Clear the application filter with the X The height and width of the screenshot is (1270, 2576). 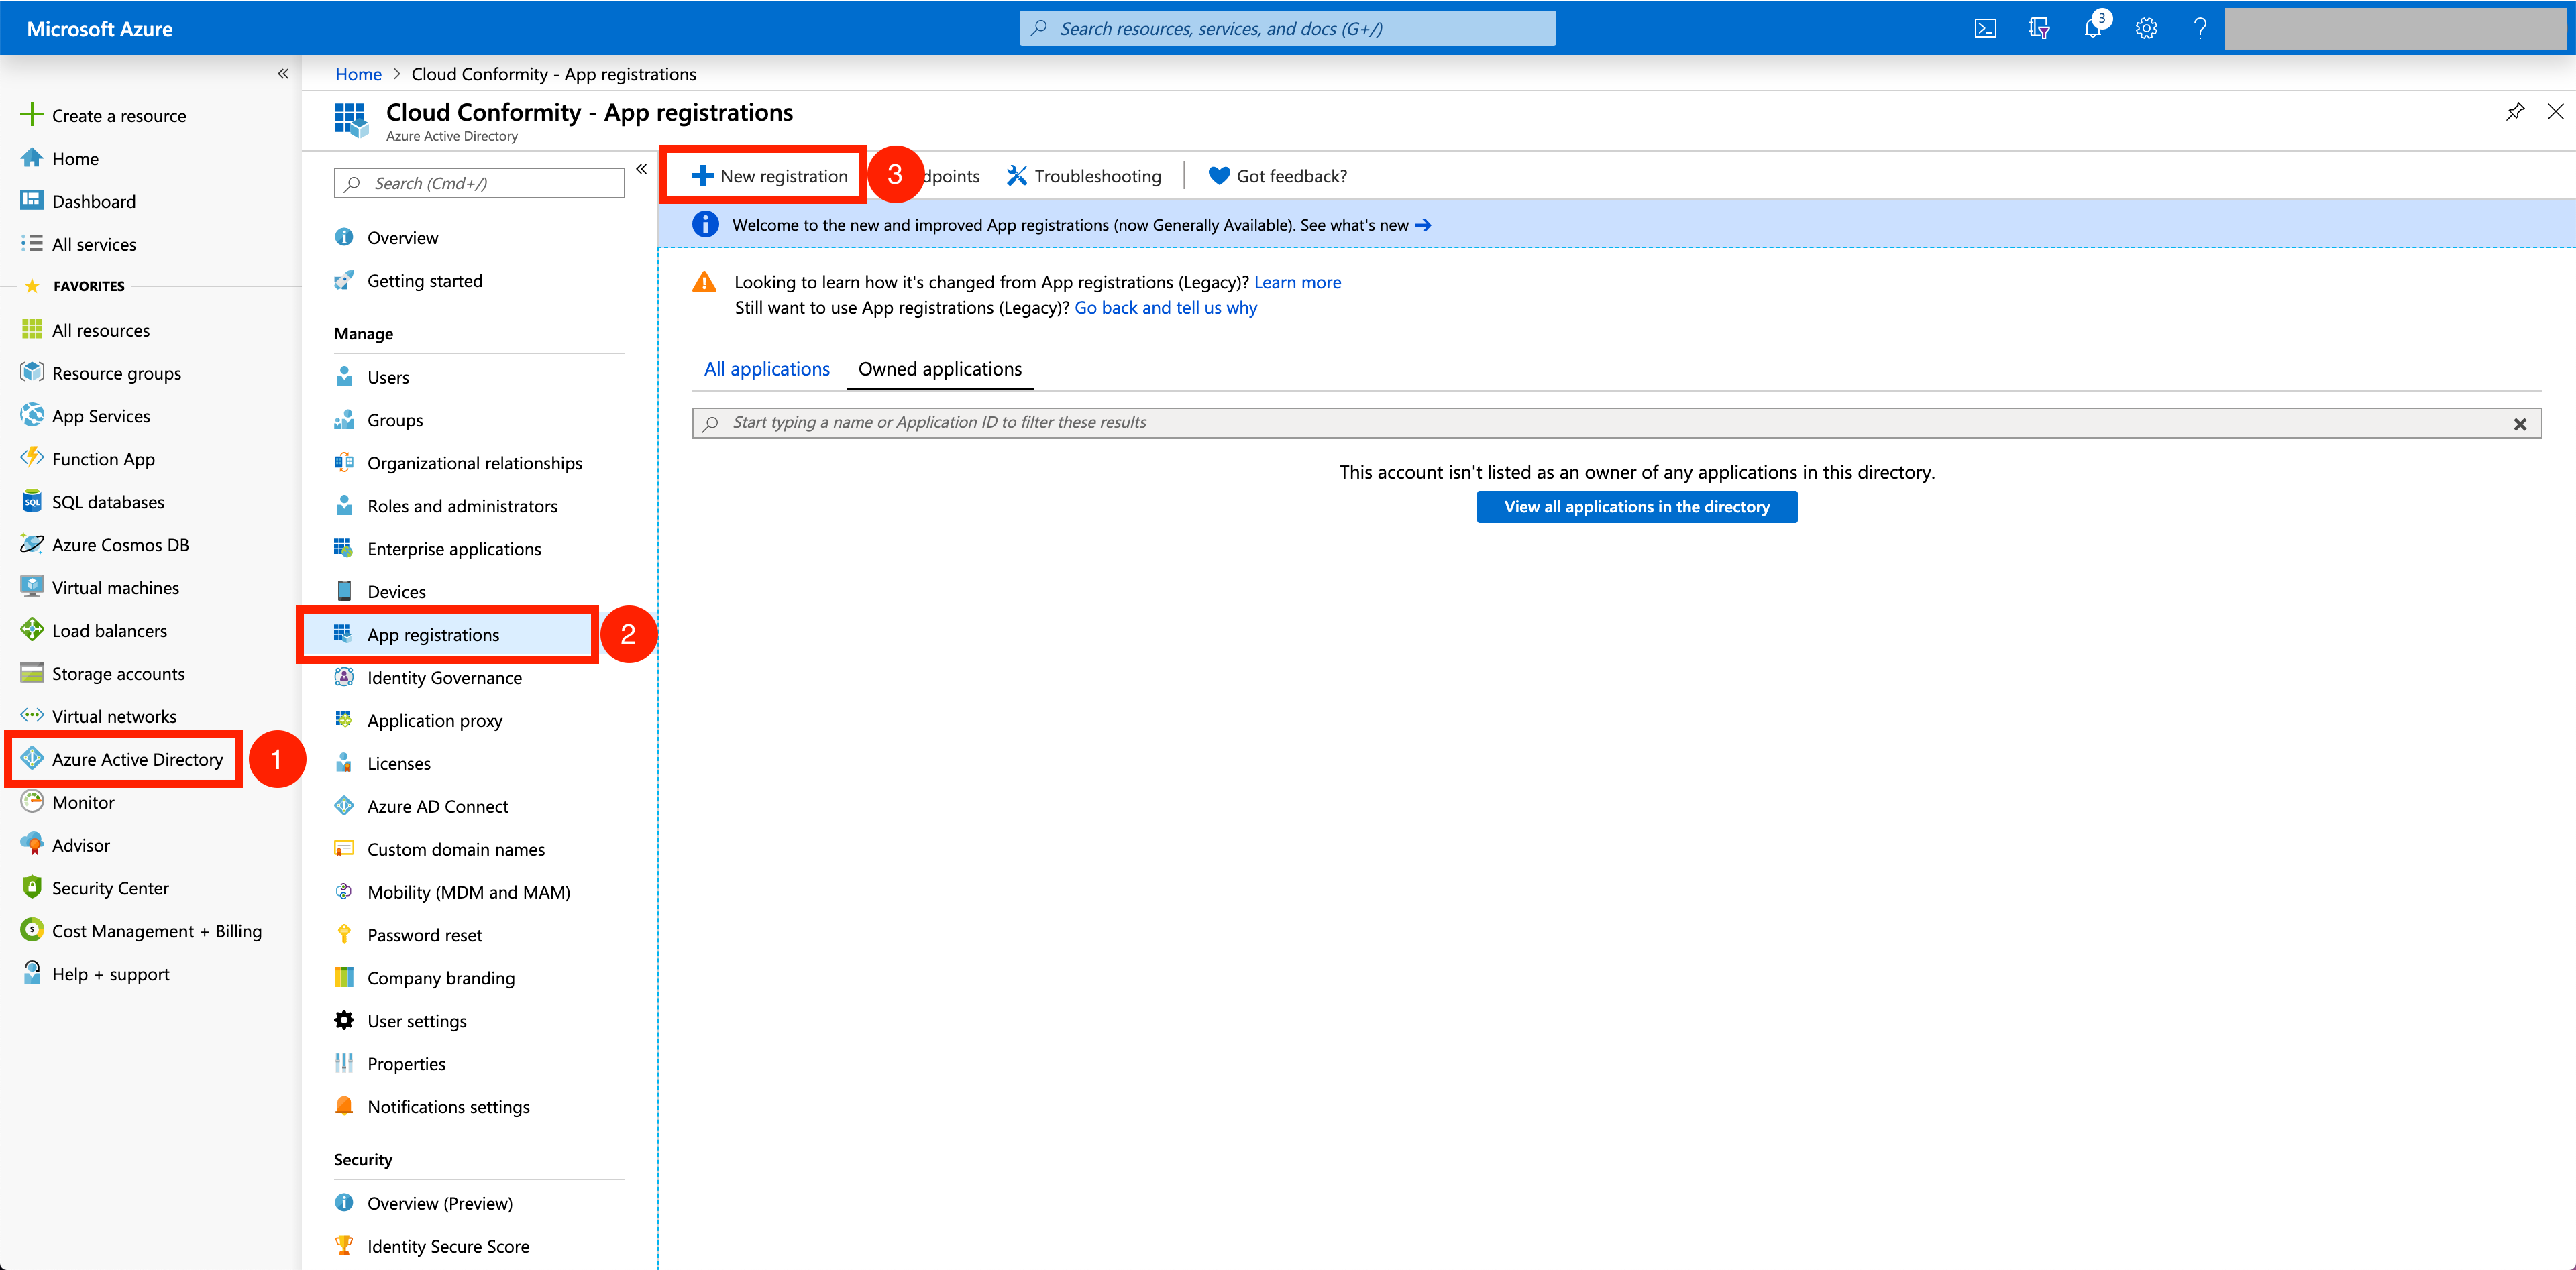pyautogui.click(x=2520, y=424)
